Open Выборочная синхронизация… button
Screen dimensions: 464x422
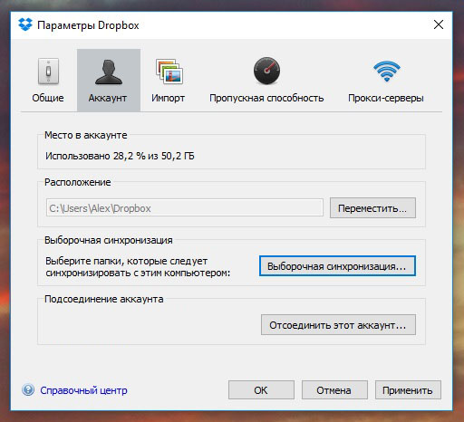point(337,266)
